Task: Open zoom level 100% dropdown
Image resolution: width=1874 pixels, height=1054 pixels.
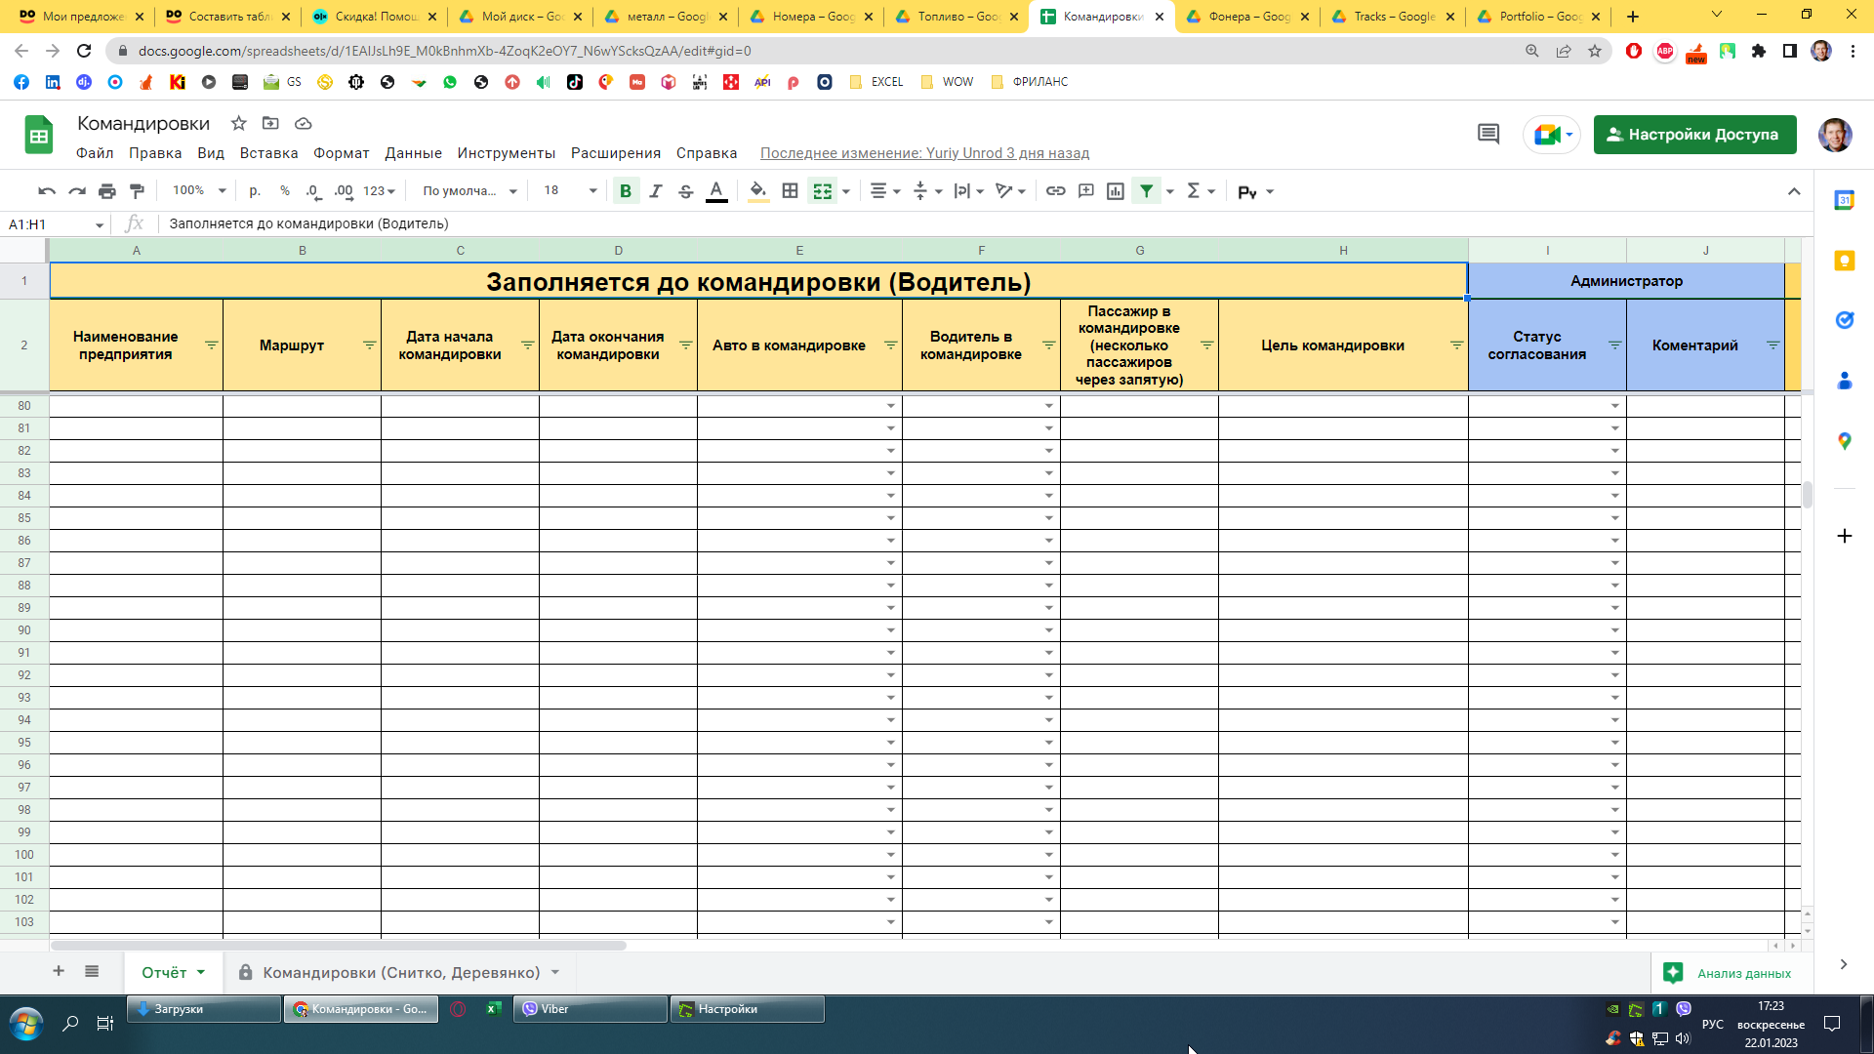Action: coord(199,191)
